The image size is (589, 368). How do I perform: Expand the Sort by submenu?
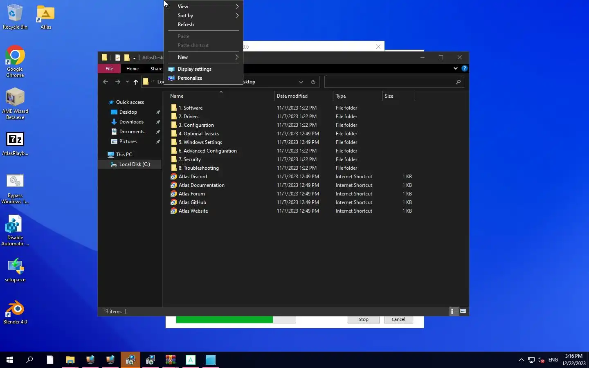pos(203,15)
